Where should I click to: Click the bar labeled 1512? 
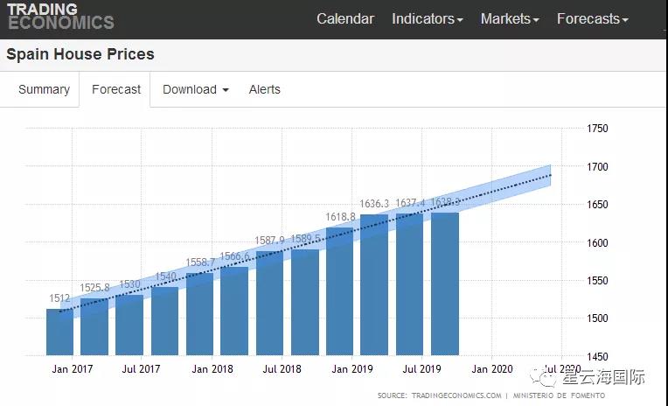point(59,332)
